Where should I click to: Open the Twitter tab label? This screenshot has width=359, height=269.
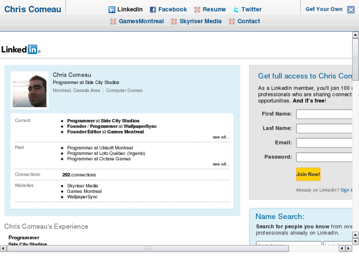pyautogui.click(x=251, y=9)
